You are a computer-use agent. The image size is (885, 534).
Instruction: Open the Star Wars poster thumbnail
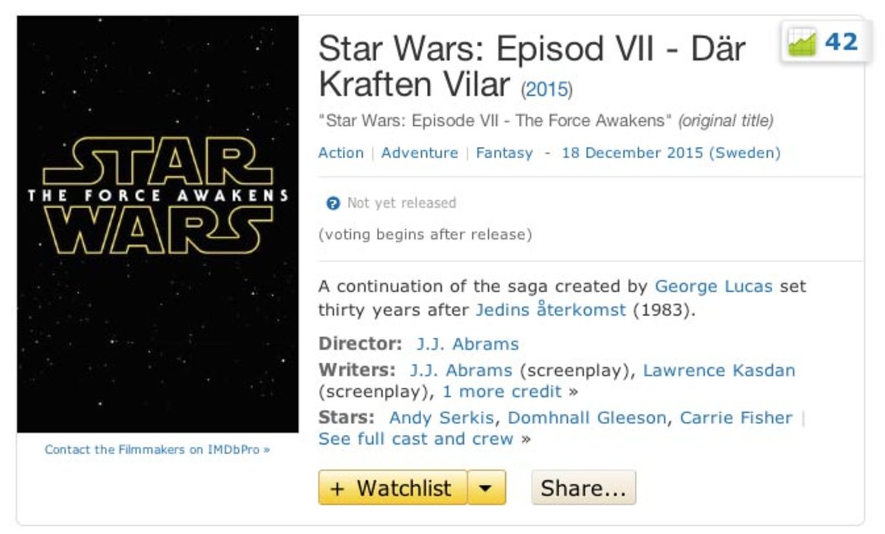[158, 224]
